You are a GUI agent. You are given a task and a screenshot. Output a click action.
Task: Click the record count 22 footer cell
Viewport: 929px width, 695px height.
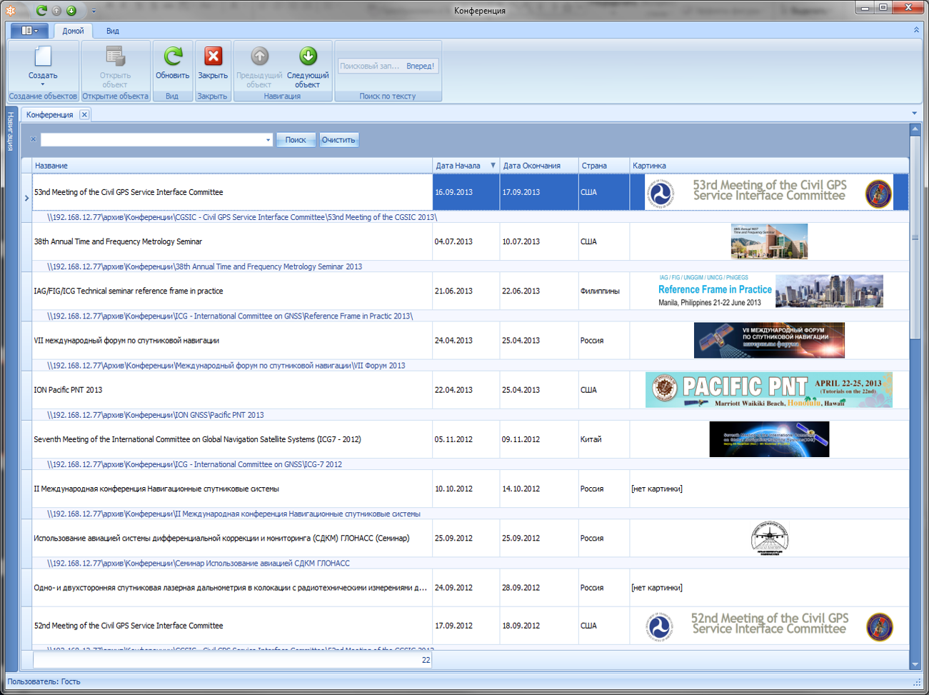[x=232, y=660]
